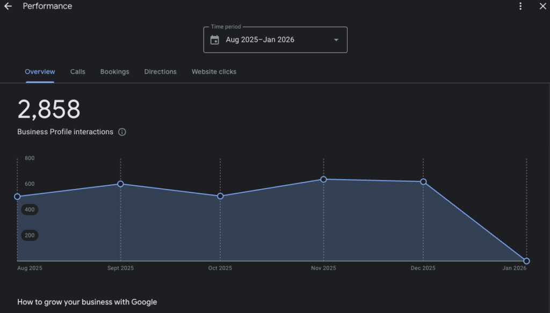Go back using the arrow icon
This screenshot has height=313, width=550.
(x=8, y=6)
